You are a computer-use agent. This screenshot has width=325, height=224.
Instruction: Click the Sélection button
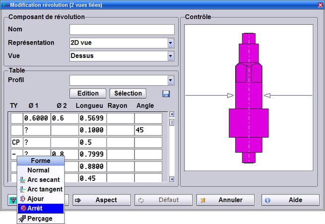click(128, 93)
